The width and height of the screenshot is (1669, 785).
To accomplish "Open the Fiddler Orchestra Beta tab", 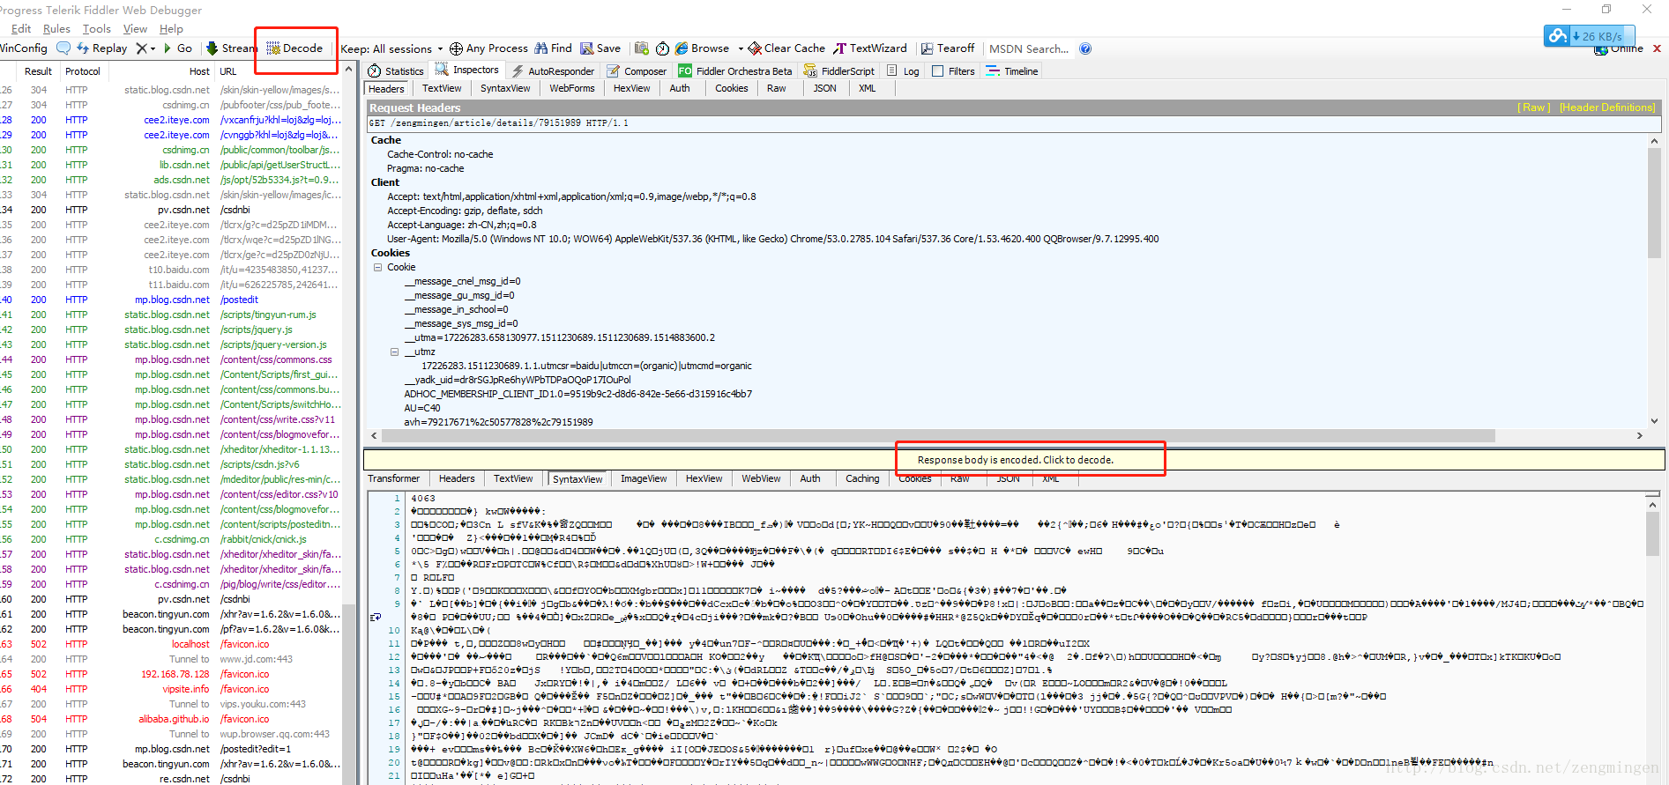I will click(x=734, y=71).
